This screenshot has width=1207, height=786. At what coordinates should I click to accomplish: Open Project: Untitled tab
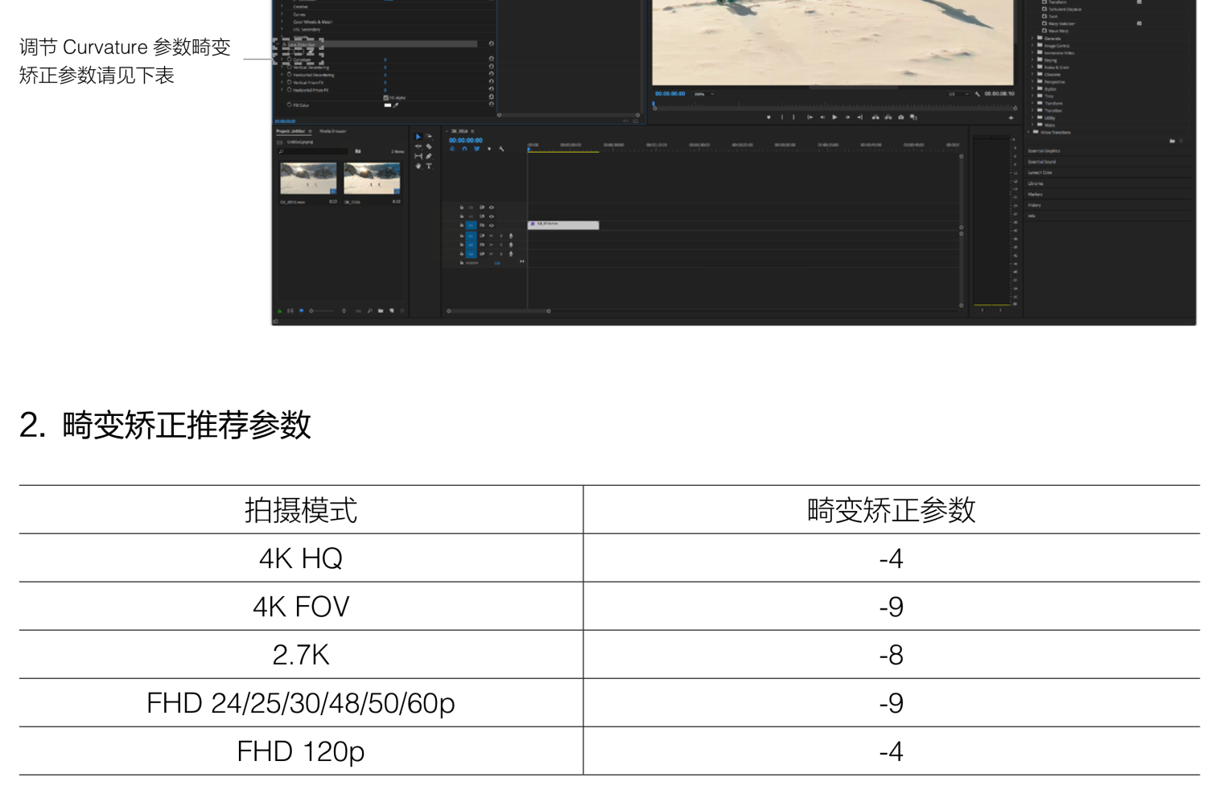290,131
